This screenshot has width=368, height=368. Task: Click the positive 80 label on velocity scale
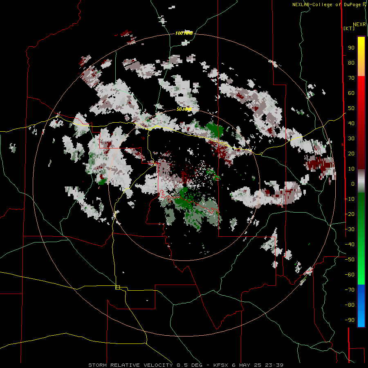[x=351, y=63]
